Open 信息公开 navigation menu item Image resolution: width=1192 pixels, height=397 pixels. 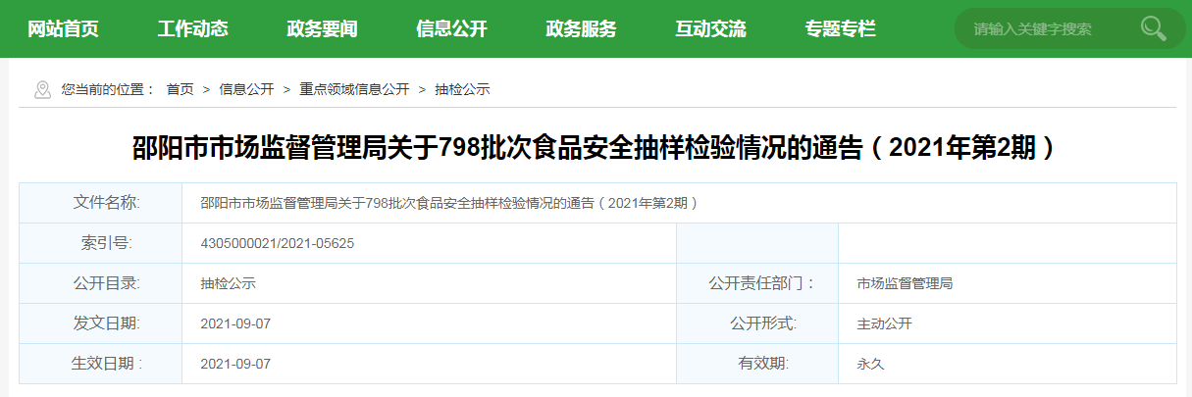pyautogui.click(x=452, y=28)
